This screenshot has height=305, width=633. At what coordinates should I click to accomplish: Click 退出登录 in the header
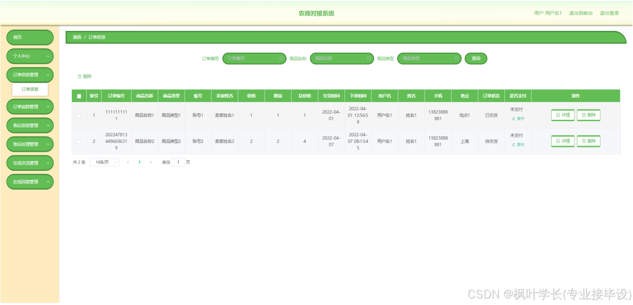(609, 13)
